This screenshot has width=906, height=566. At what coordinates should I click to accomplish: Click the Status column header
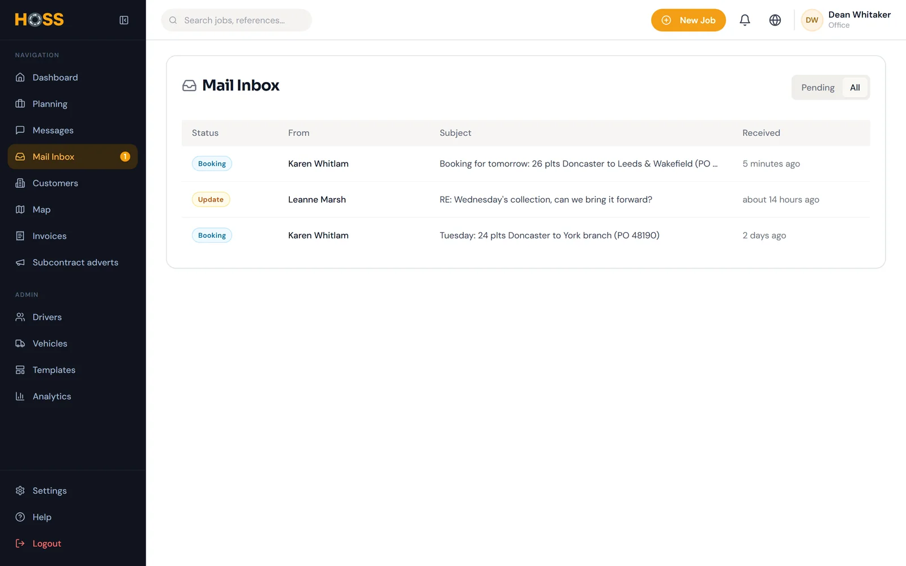(x=205, y=133)
